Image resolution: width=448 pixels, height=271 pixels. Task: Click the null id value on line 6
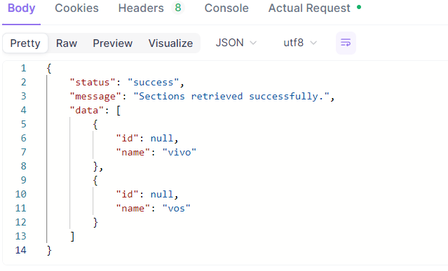point(162,139)
